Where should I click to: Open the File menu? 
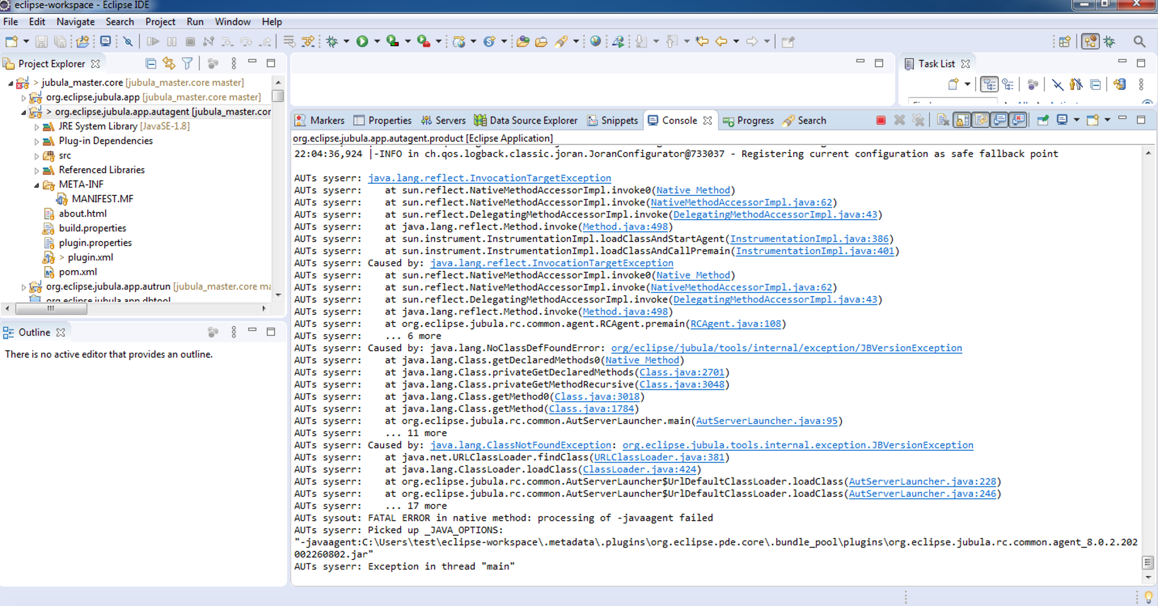[x=11, y=21]
